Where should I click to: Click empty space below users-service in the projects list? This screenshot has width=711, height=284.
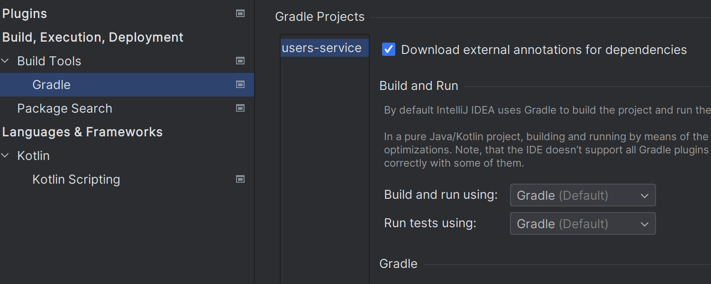coord(325,166)
